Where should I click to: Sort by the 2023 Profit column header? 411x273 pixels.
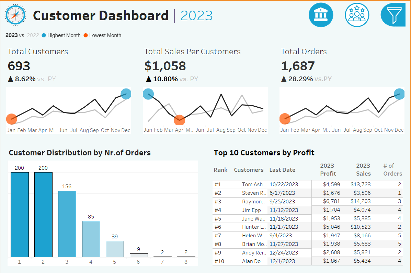point(328,170)
